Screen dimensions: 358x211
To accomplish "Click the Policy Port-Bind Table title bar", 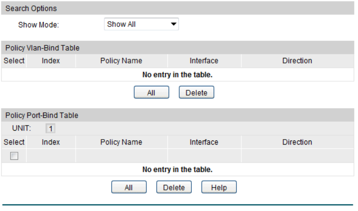I will point(42,115).
